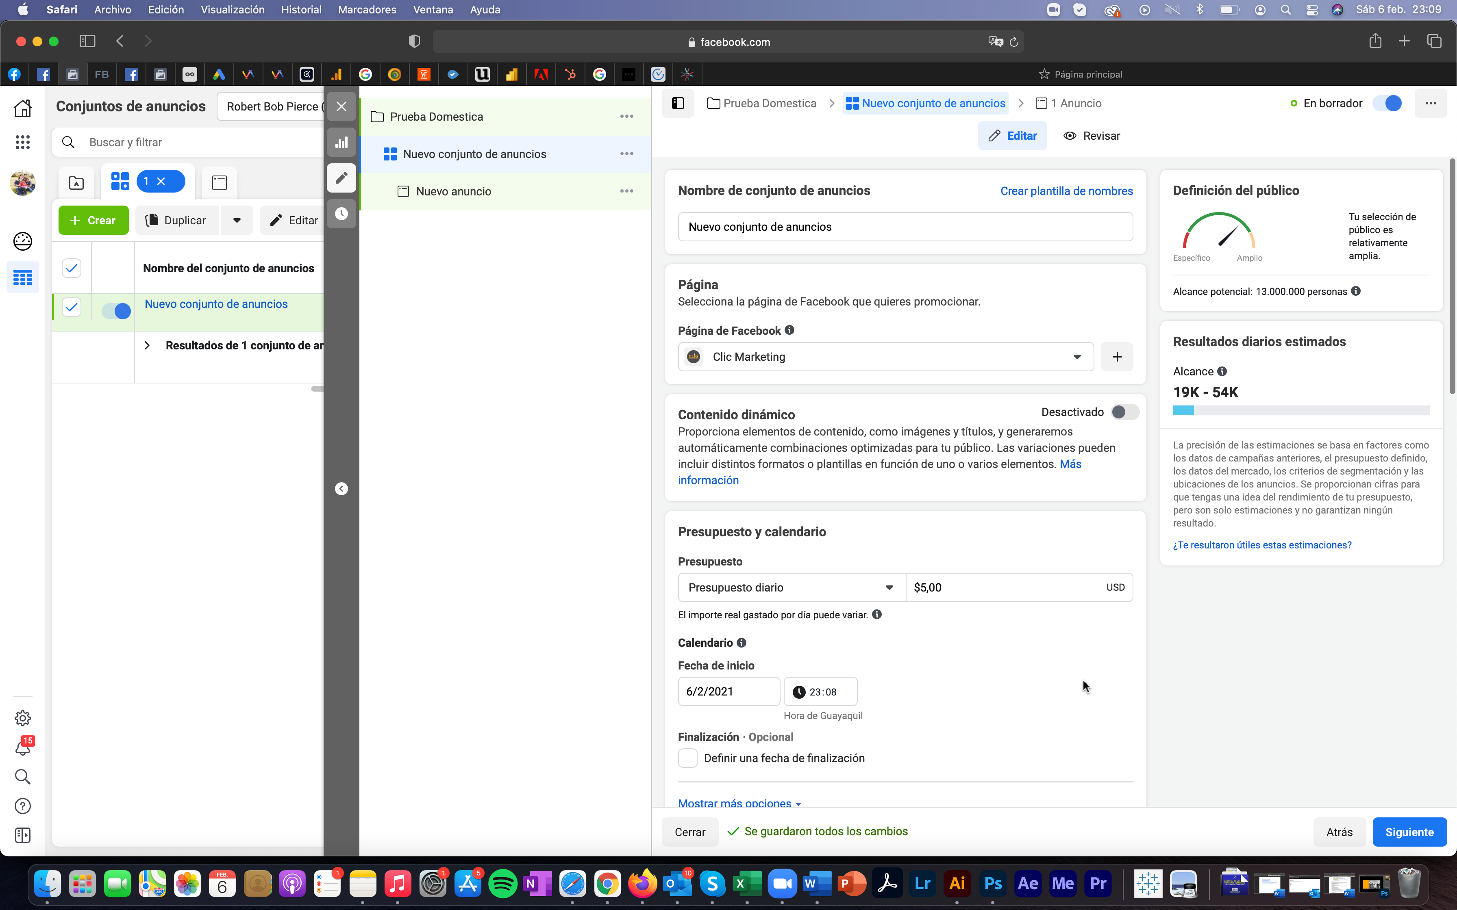Click the Alcance estimate progress bar
Image resolution: width=1457 pixels, height=910 pixels.
click(x=1301, y=410)
